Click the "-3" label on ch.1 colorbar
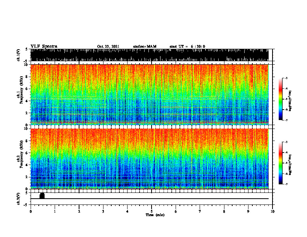Viewport: 307px width, 237px height. tap(286, 78)
